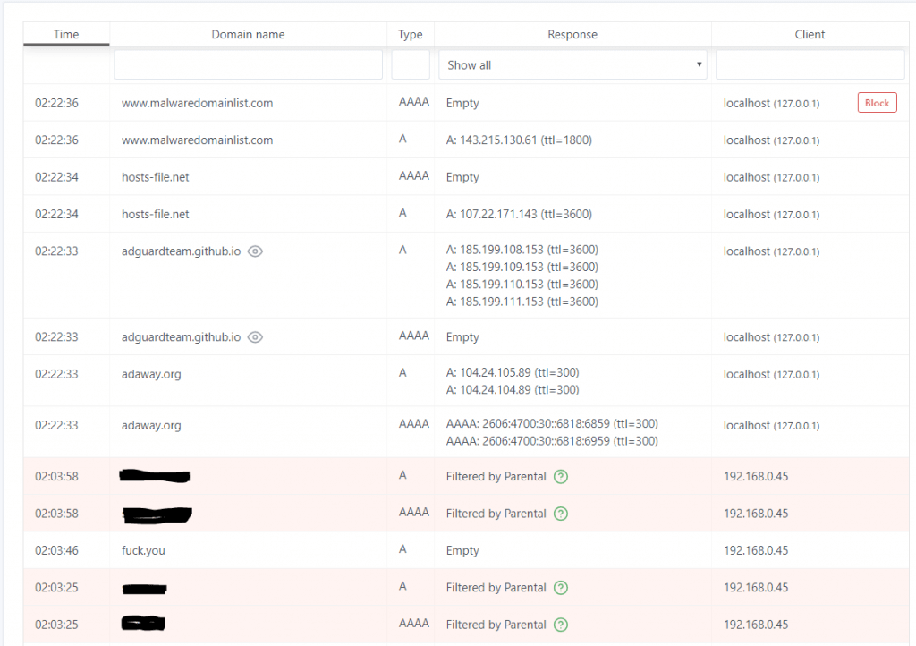
Task: Click the eye icon beside adguardteam.github.io A record
Action: point(255,251)
